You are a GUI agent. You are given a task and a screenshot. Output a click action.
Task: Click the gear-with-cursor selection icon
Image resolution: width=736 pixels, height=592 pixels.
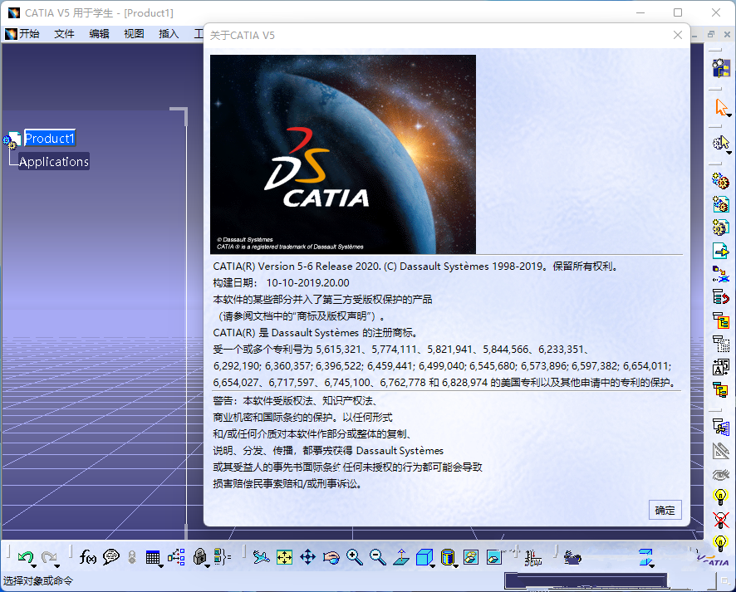(720, 143)
